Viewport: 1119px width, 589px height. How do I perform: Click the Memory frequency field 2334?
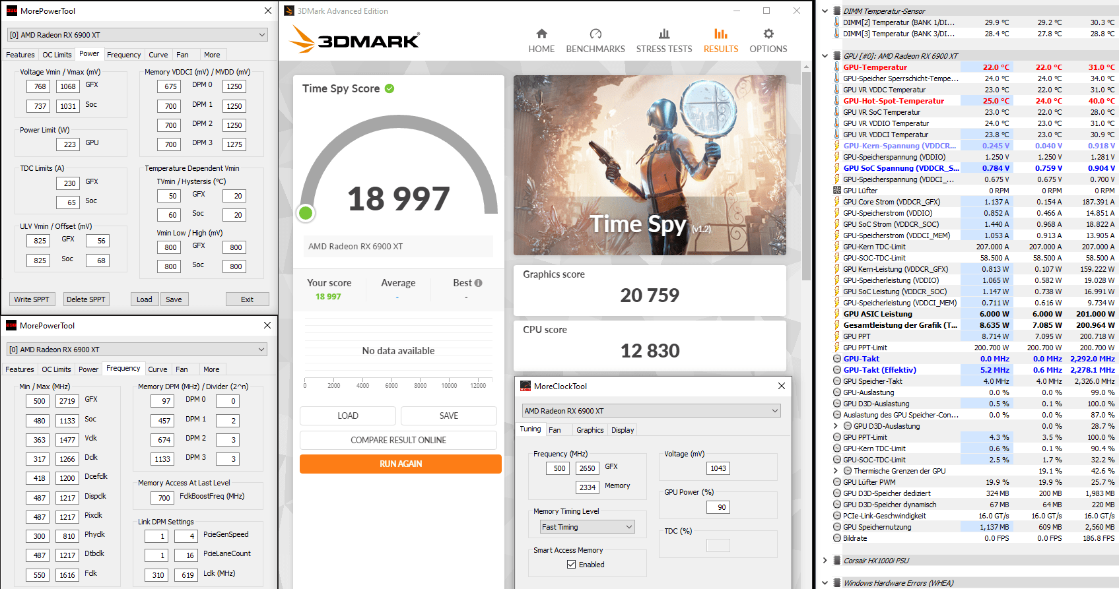(586, 487)
